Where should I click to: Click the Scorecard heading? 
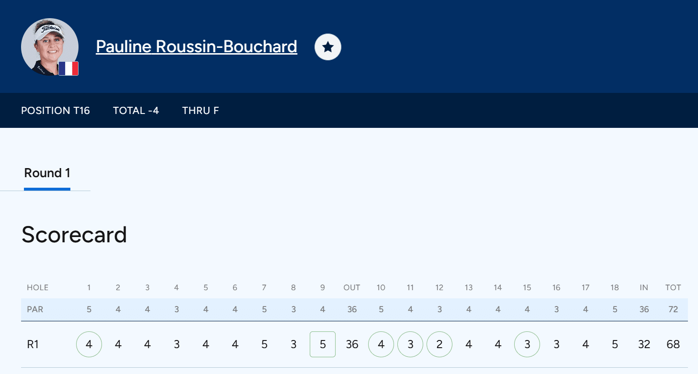coord(74,235)
